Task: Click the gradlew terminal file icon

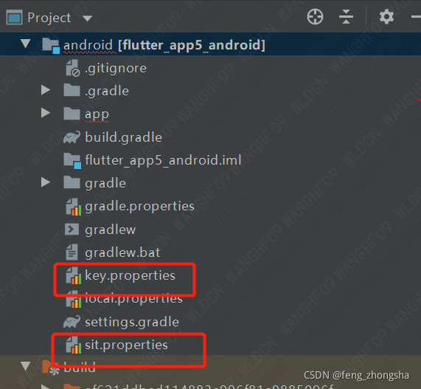Action: click(72, 230)
